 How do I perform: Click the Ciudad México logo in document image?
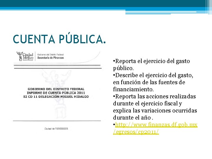click(x=25, y=56)
